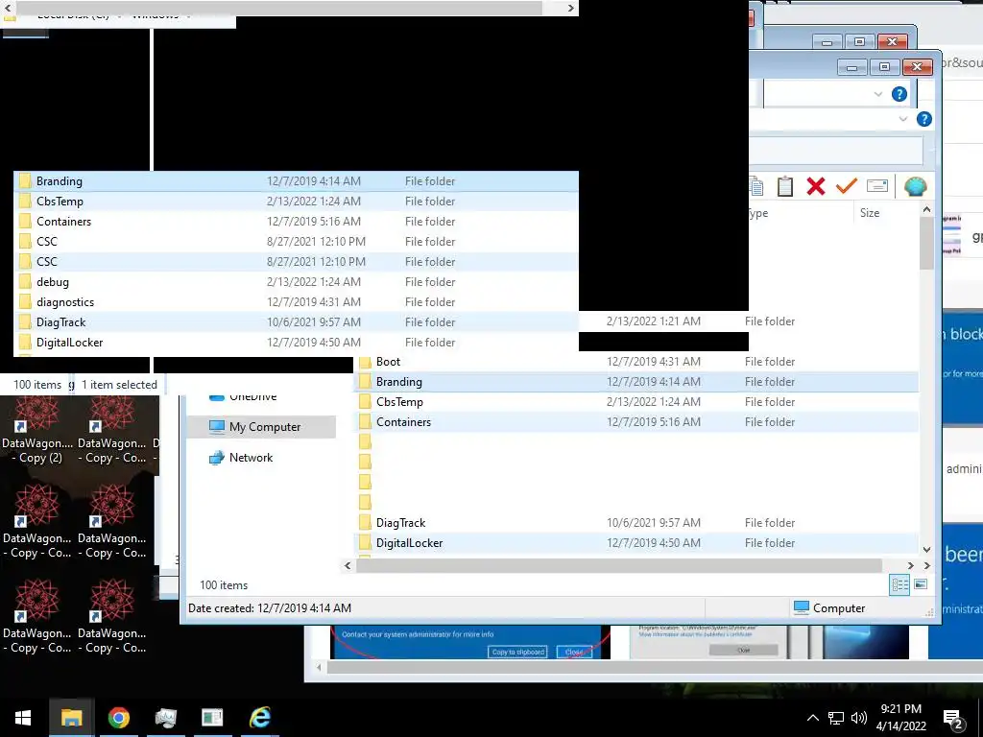Click the file list scrollbar left arrow
Image resolution: width=983 pixels, height=737 pixels.
coord(348,565)
